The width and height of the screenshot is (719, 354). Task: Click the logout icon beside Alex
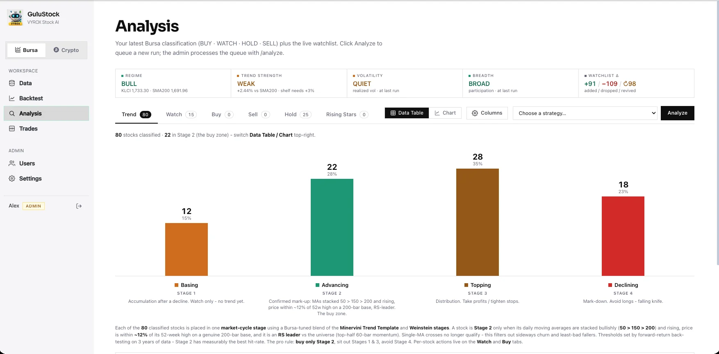[79, 206]
